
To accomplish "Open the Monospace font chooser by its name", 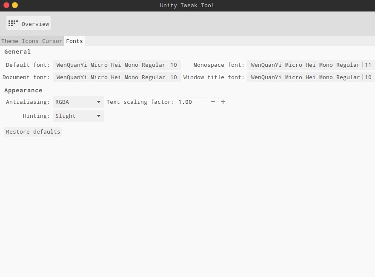I will [x=305, y=65].
